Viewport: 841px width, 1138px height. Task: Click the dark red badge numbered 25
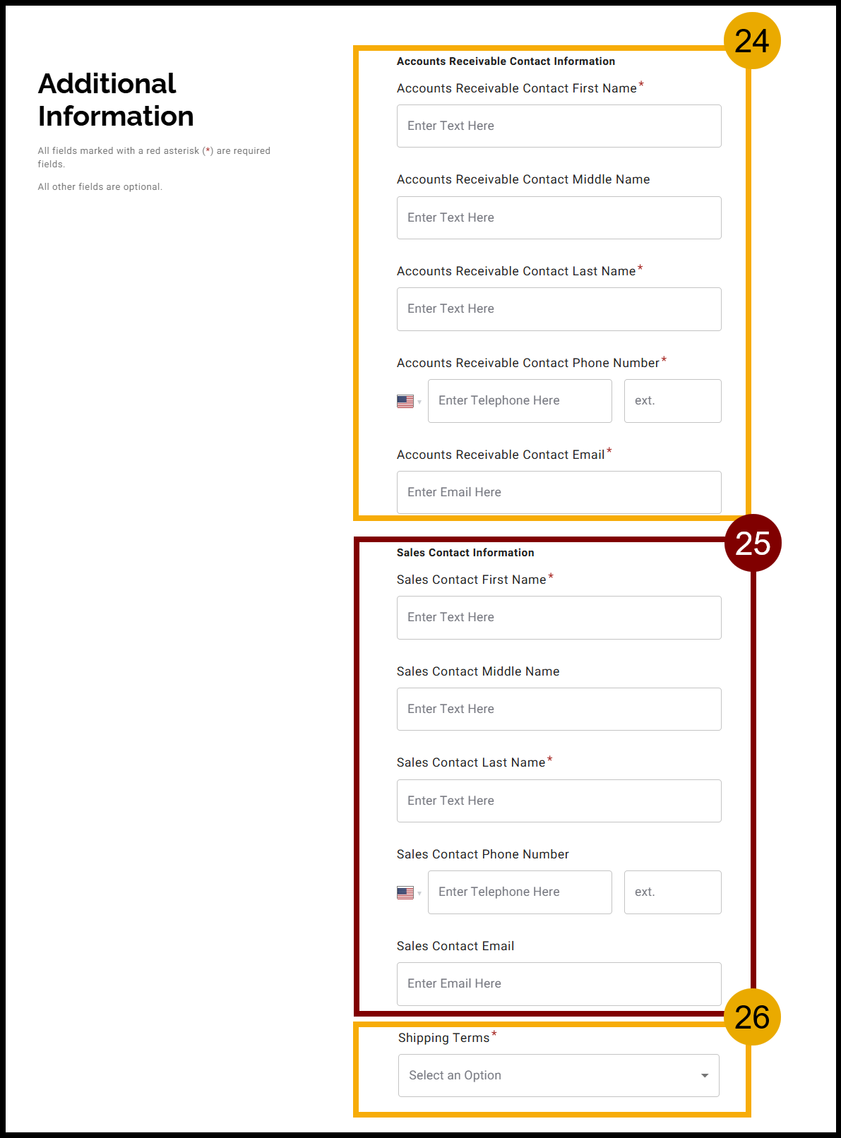pyautogui.click(x=753, y=543)
